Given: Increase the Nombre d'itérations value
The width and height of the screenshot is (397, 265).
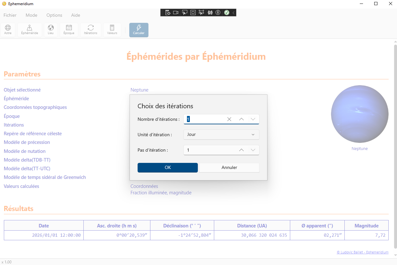Looking at the screenshot, I should coord(241,119).
